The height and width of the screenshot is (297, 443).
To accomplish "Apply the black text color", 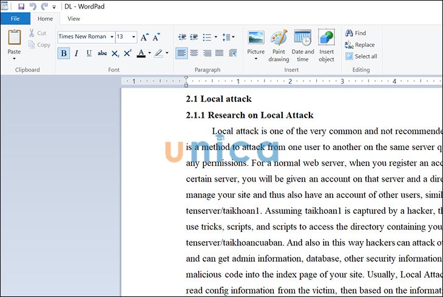I will [x=141, y=53].
